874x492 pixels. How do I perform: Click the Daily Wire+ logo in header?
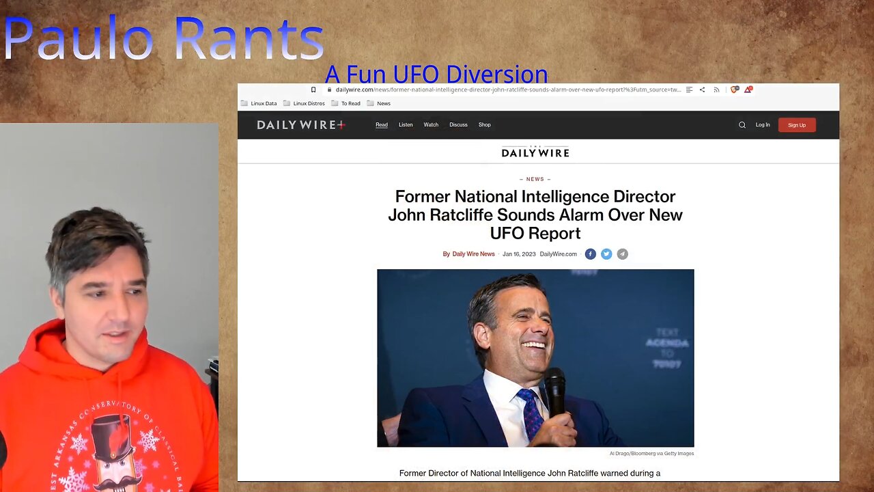click(x=301, y=125)
